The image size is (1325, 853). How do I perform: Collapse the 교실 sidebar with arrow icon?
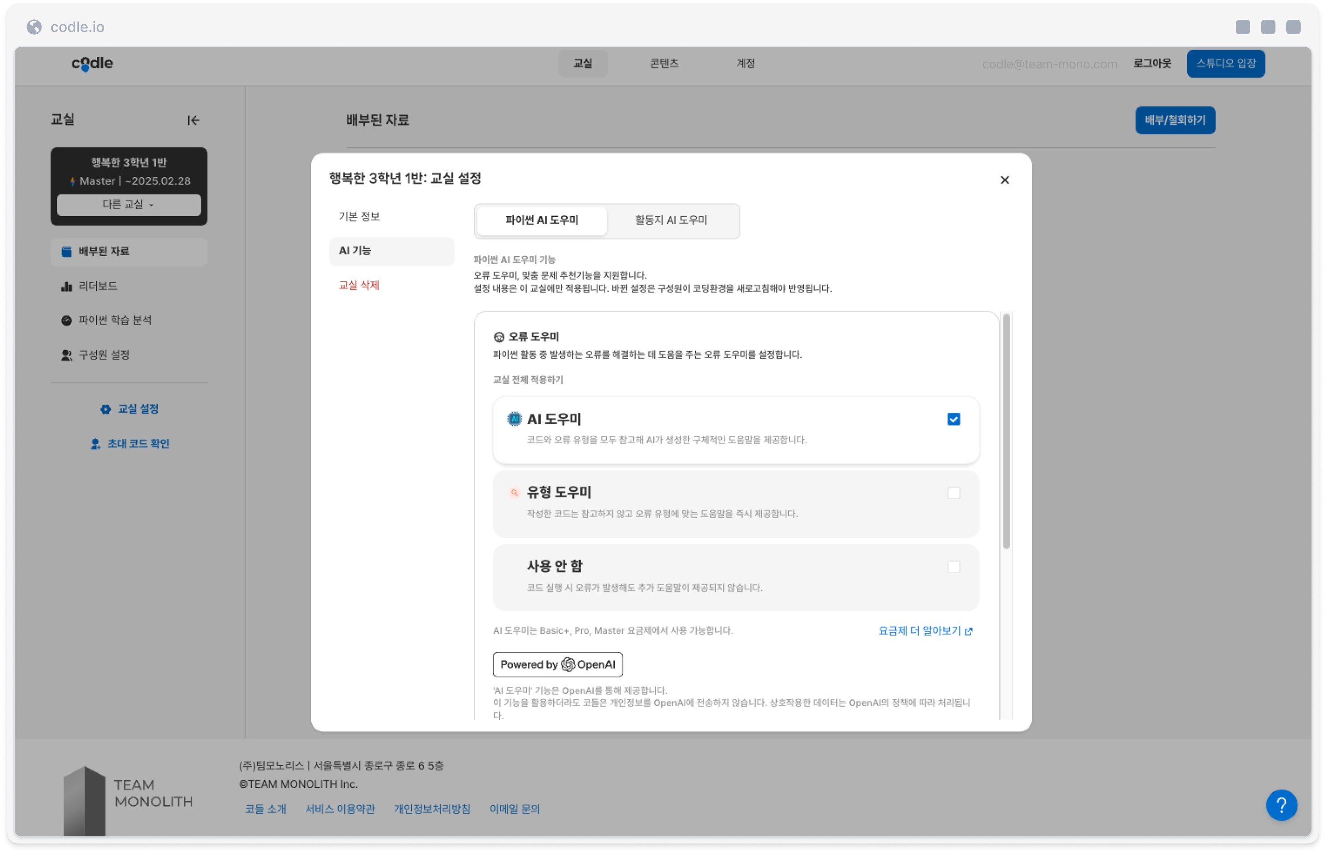tap(193, 120)
